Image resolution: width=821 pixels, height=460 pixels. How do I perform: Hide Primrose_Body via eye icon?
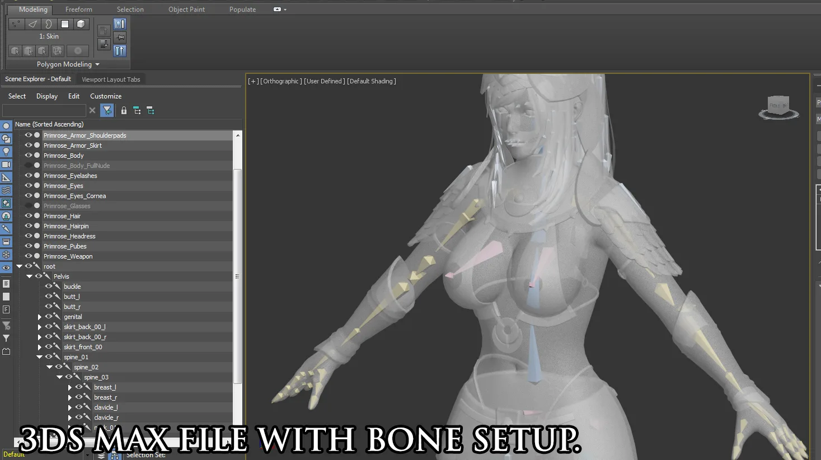[x=28, y=155]
